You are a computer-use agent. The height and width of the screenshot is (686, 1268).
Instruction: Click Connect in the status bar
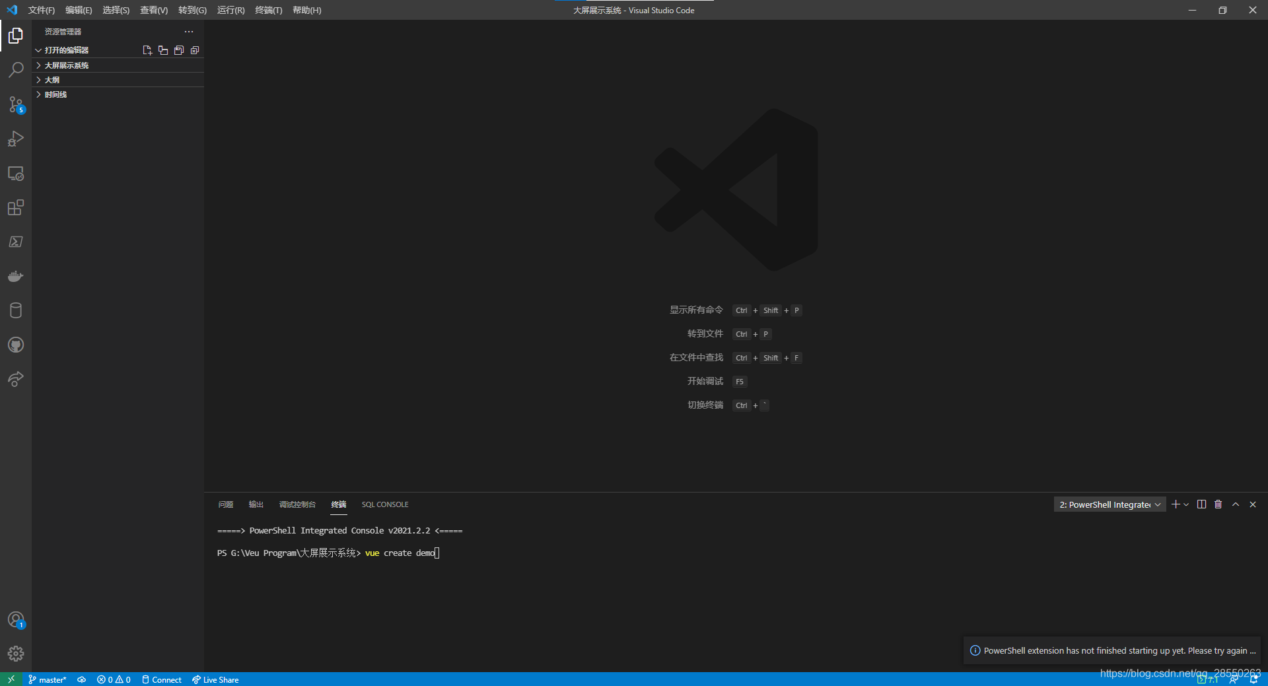pyautogui.click(x=162, y=679)
